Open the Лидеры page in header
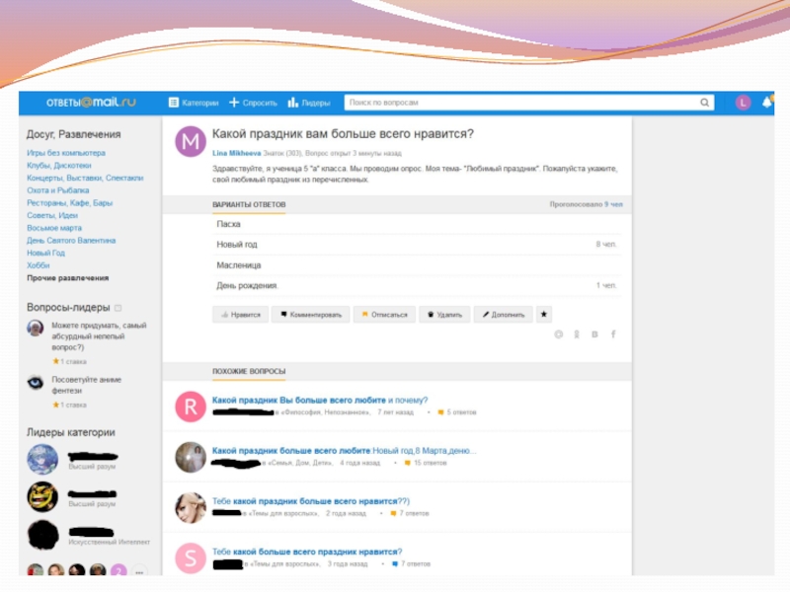The height and width of the screenshot is (592, 790). 309,103
